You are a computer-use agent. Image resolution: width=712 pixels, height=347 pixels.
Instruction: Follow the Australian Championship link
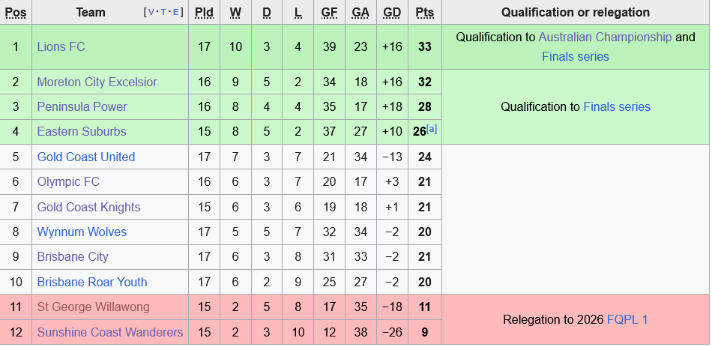604,37
